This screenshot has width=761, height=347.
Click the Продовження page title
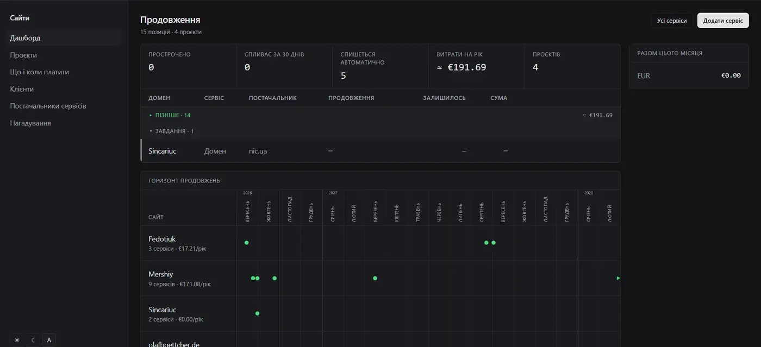click(x=170, y=20)
